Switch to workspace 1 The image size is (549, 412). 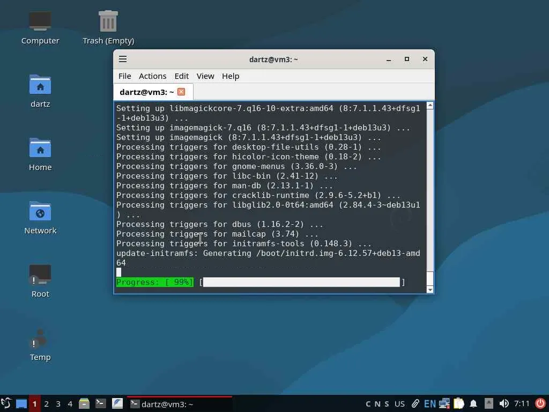34,403
